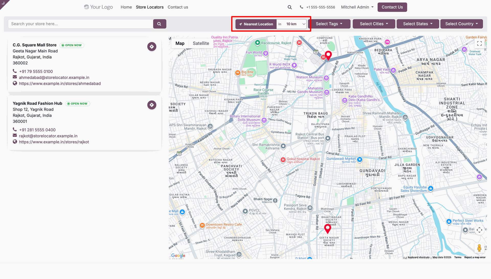Click the Downtown Restro Cafe marker
Screen dimensions: 491x279
202,225
